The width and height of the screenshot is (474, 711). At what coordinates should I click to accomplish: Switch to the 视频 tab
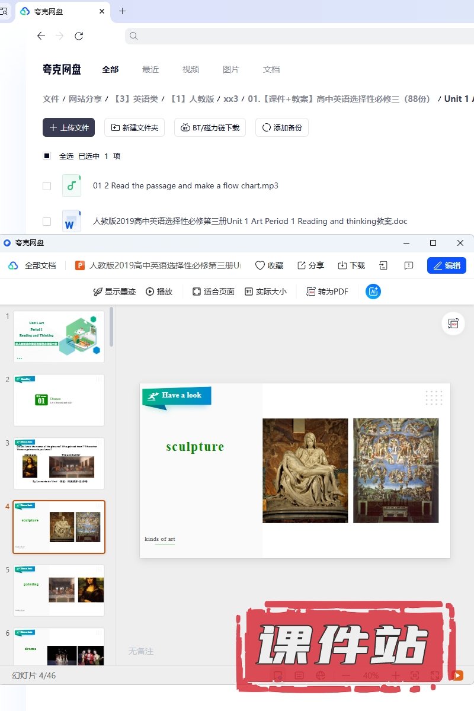tap(191, 69)
